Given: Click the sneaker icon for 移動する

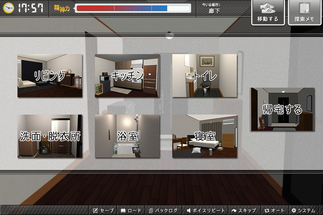Looking at the screenshot, I should (268, 8).
